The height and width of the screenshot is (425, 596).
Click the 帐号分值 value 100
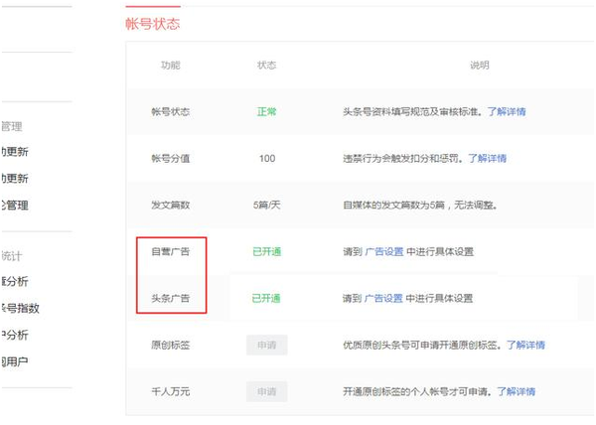tap(266, 159)
